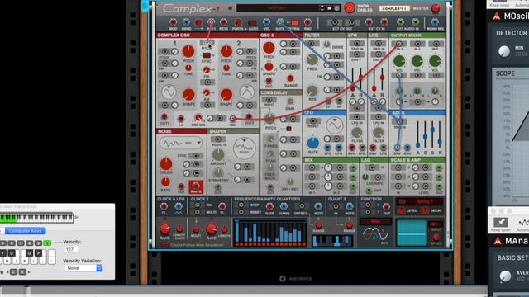Image resolution: width=529 pixels, height=297 pixels.
Task: Click the Sequencer Gate output jack
Action: 269,206
